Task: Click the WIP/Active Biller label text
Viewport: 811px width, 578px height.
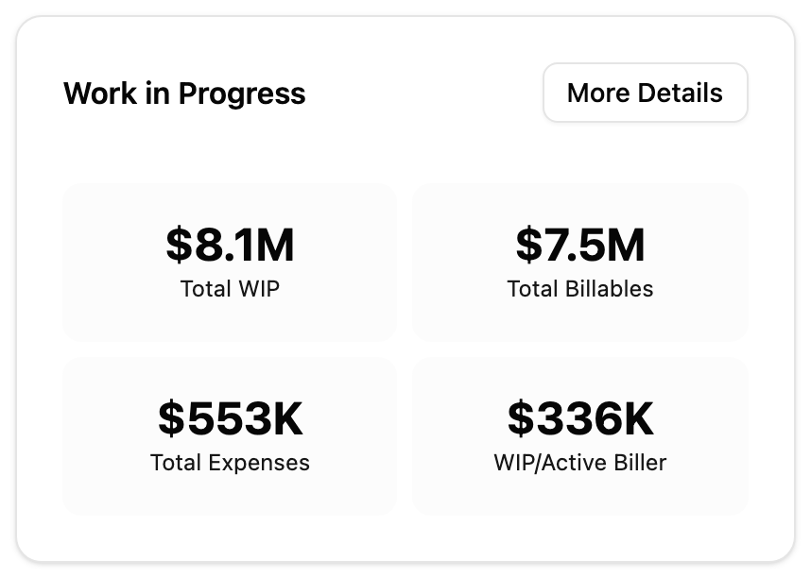Action: (x=579, y=463)
